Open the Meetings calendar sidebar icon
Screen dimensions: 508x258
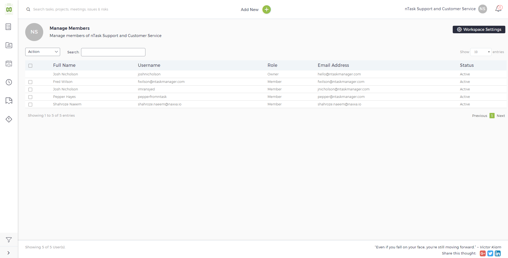[9, 64]
